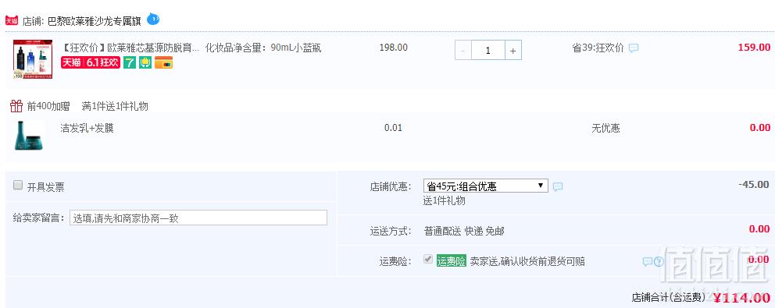Click the green 运费险 label badge
Viewport: 775px width, 308px height.
451,261
